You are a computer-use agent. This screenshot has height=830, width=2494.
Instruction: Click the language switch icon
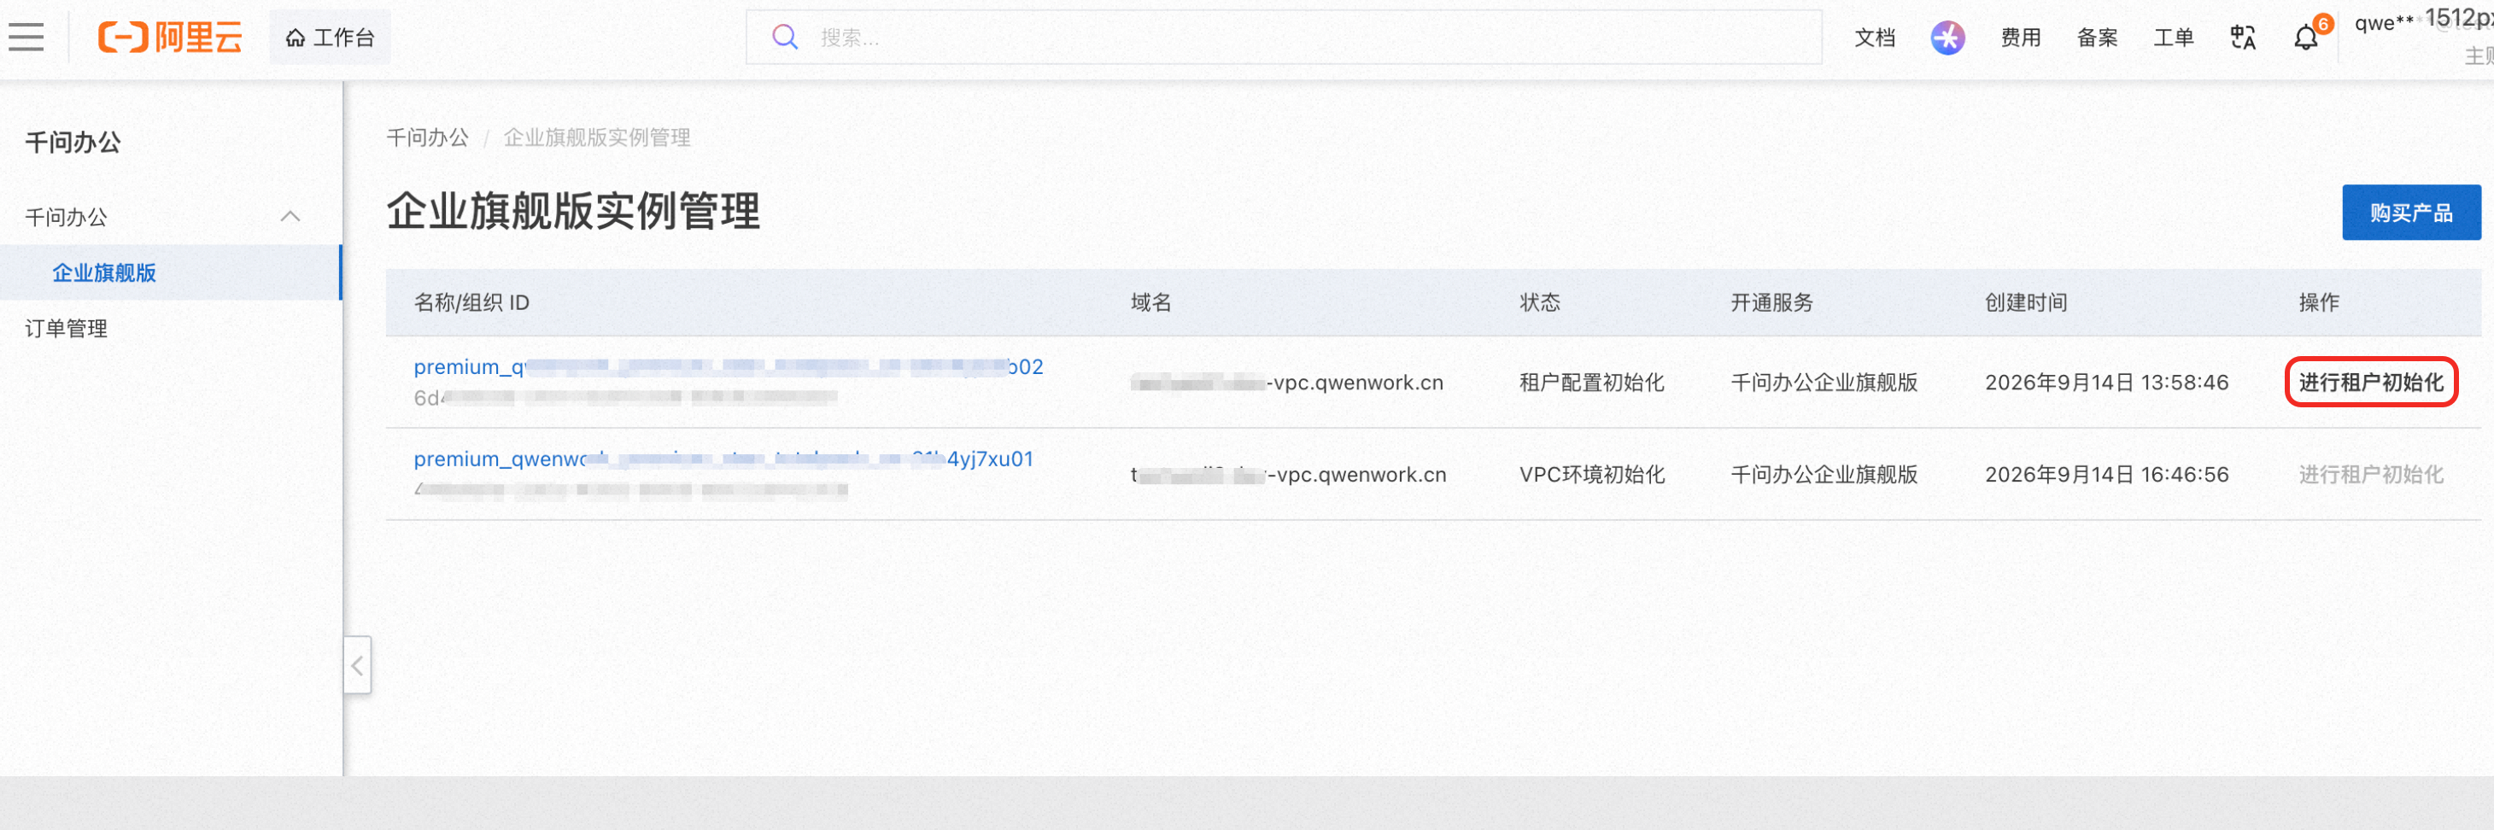tap(2243, 37)
